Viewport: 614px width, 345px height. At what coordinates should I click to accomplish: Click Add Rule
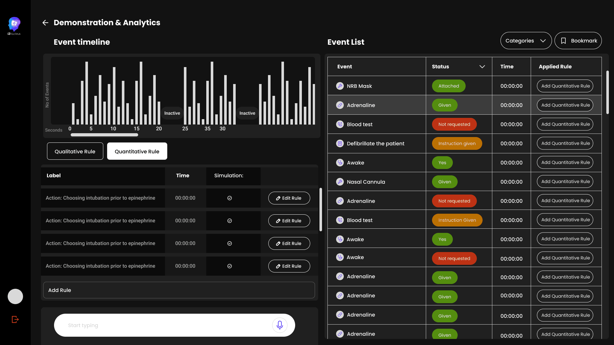click(179, 290)
